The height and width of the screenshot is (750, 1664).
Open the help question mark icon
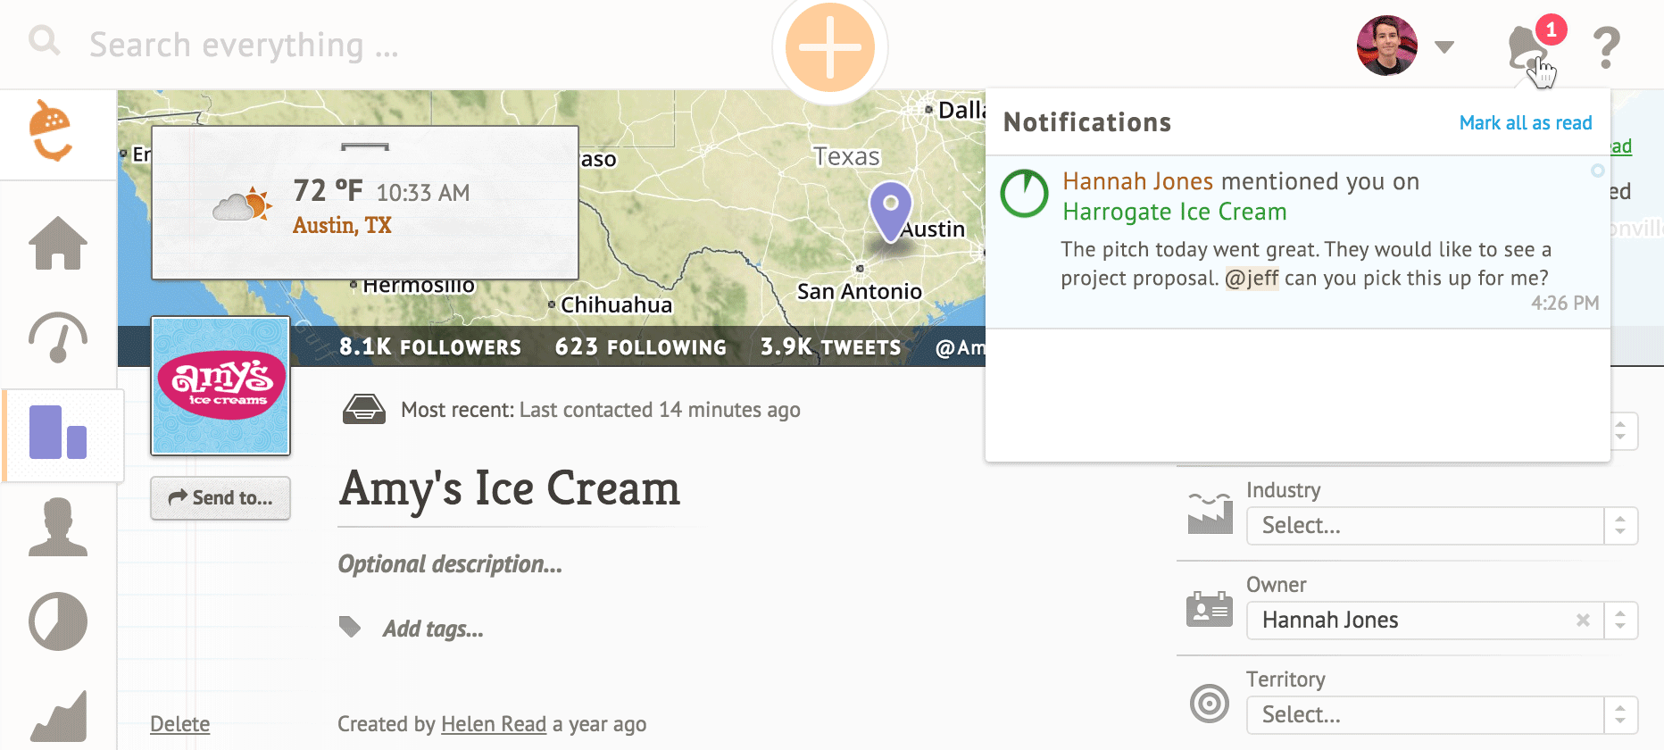point(1606,47)
